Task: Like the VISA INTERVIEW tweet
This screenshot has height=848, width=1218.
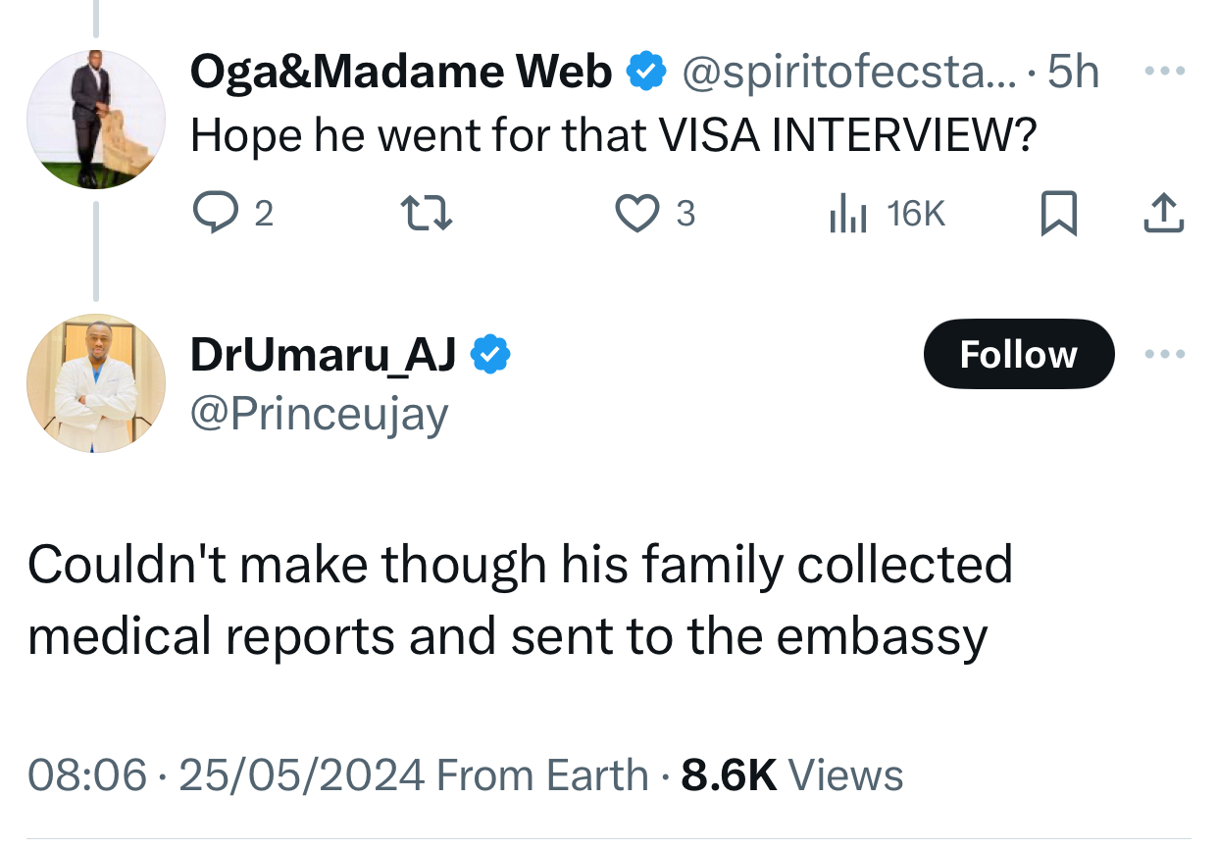Action: (637, 213)
